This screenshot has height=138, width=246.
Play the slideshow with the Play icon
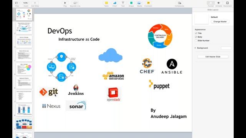[x=65, y=3]
